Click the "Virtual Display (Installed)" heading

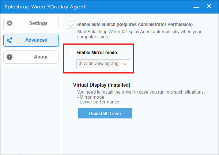[102, 85]
